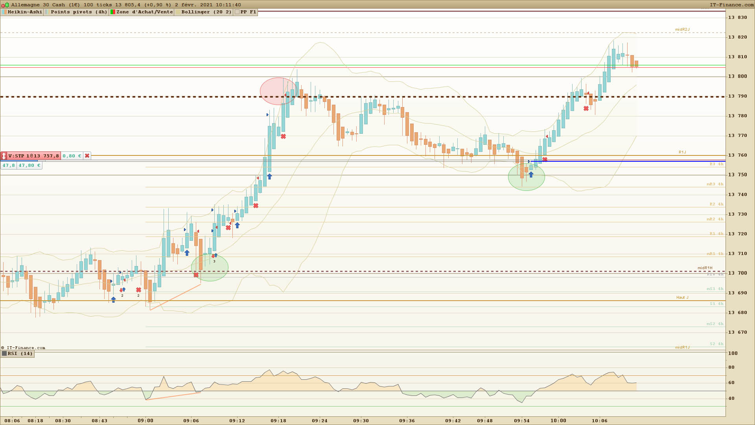Click the RSI panel gray square icon
This screenshot has width=755, height=425.
point(4,353)
